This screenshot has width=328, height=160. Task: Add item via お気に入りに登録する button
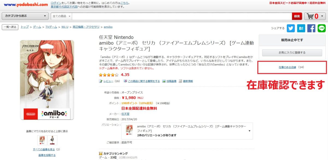point(292,53)
